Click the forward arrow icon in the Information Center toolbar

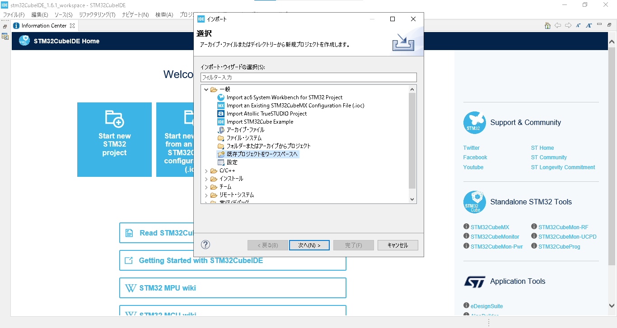[x=568, y=26]
